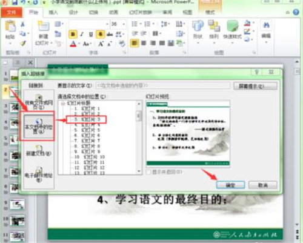This screenshot has height=243, width=303.
Task: Toggle Underline formatting
Action: pyautogui.click(x=91, y=34)
